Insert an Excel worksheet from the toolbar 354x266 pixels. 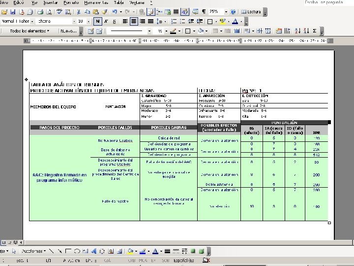[x=168, y=12]
